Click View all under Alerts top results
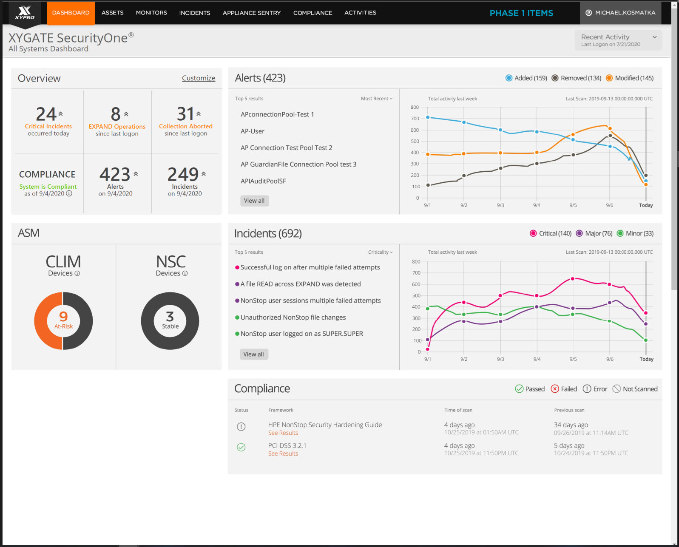This screenshot has width=679, height=547. pos(254,201)
